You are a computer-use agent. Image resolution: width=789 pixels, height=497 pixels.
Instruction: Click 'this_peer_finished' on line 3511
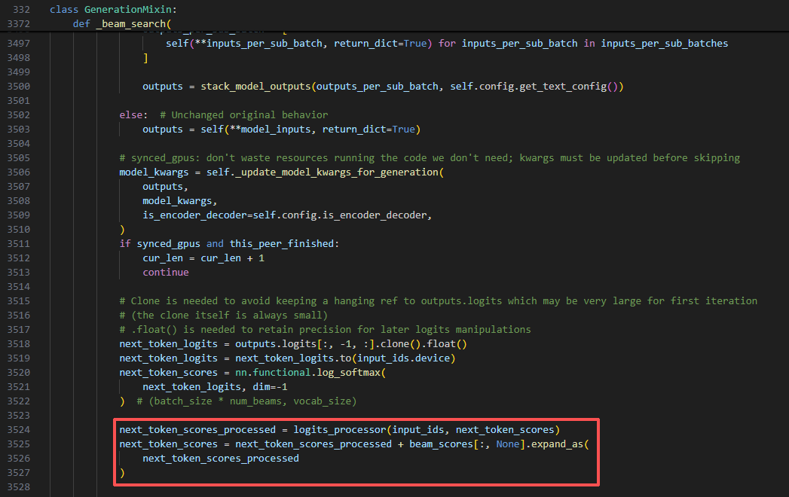click(x=282, y=244)
